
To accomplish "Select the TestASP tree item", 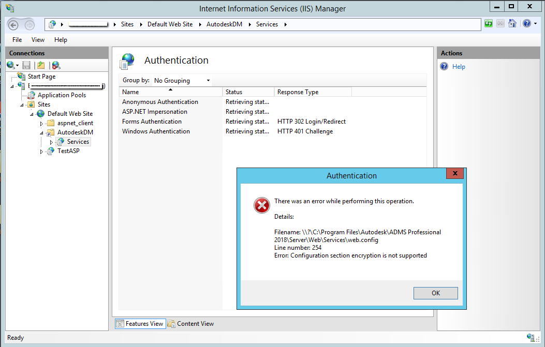I will click(68, 151).
